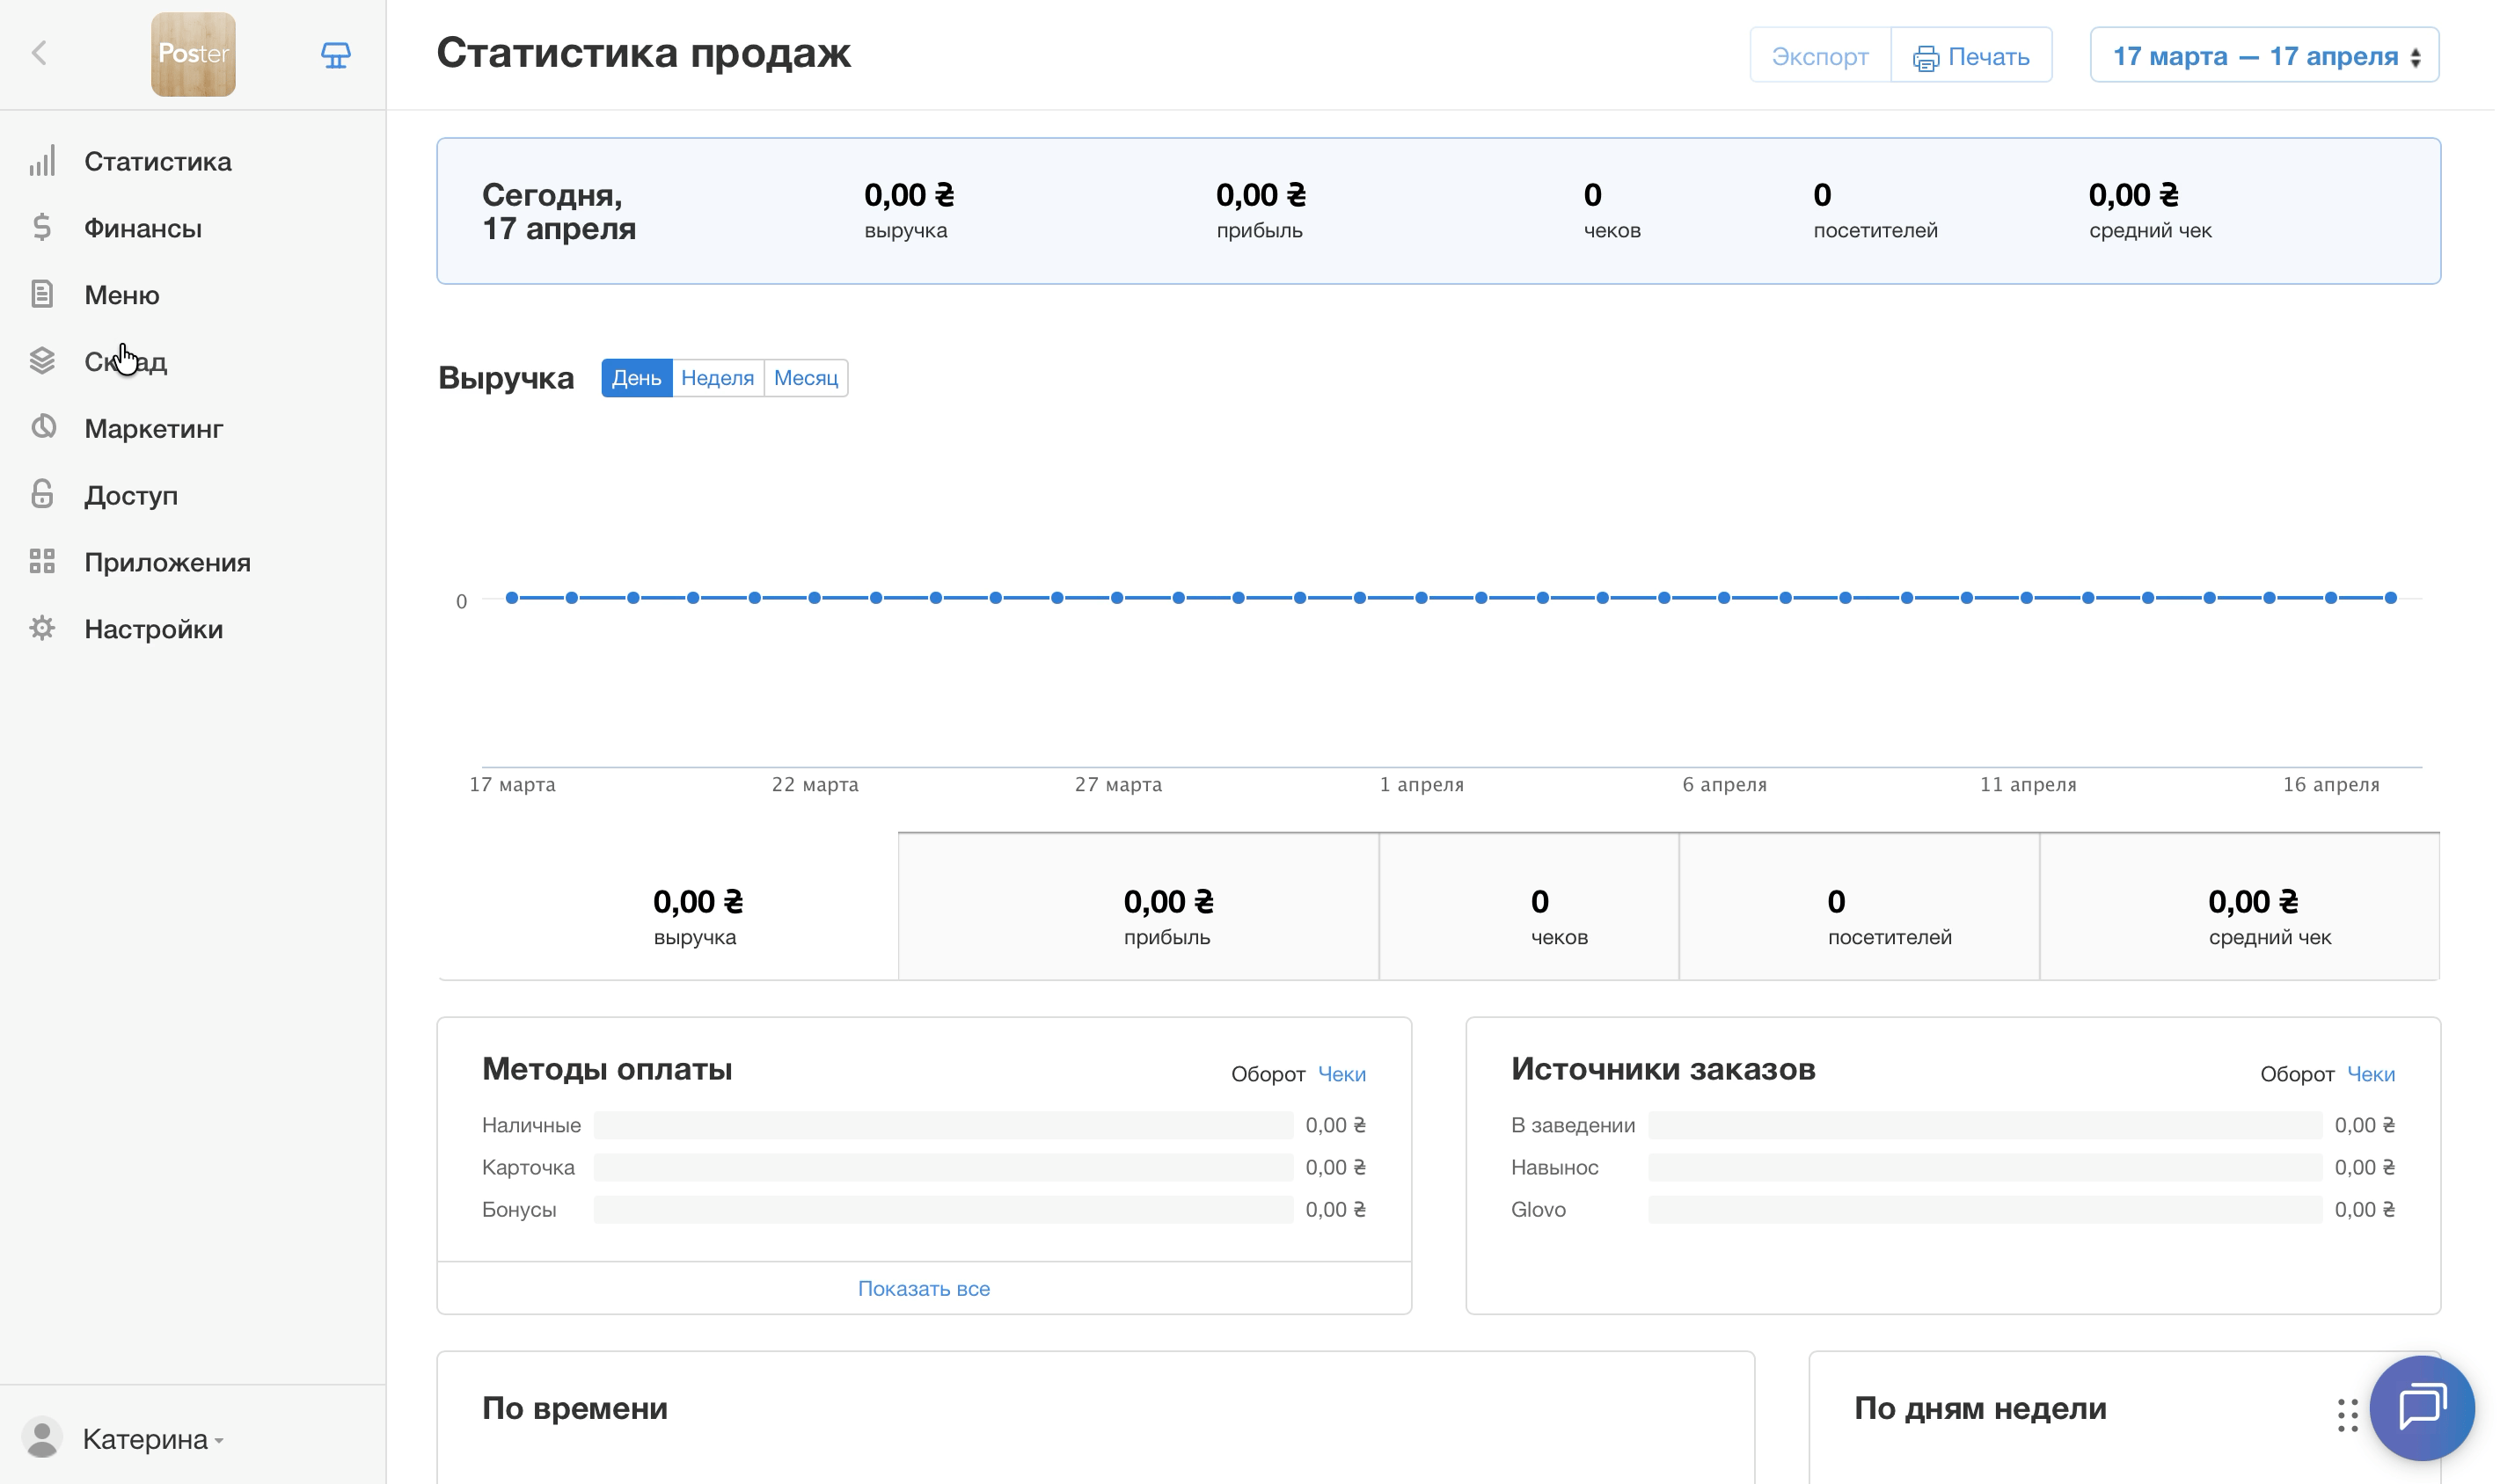Toggle Чеки in Источники заказов panel
The image size is (2500, 1484).
[2373, 1073]
